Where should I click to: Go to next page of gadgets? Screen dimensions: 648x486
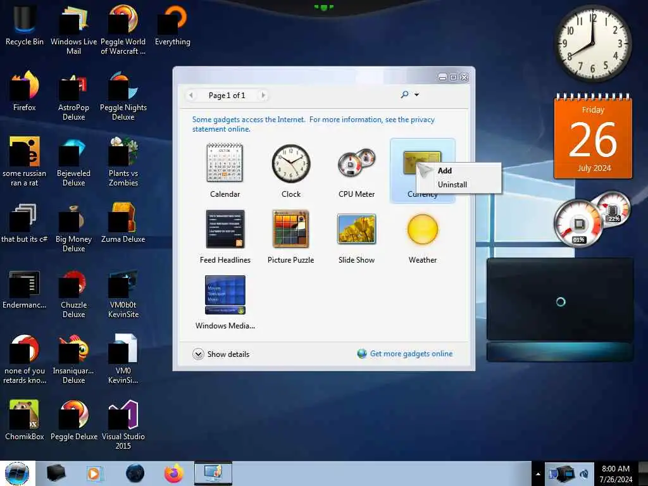[263, 96]
